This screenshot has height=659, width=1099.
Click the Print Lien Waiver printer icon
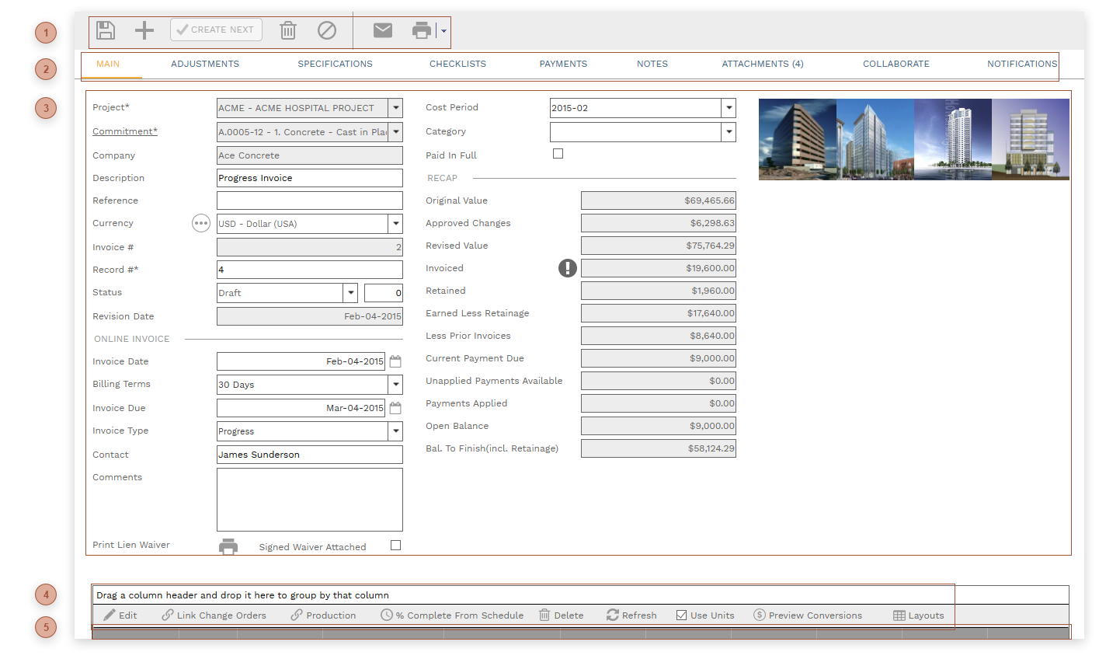[x=228, y=546]
